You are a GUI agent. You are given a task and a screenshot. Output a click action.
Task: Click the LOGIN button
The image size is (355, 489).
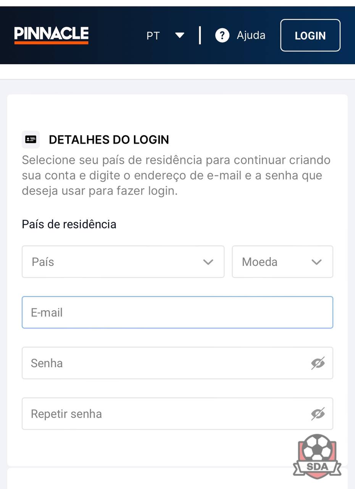click(x=310, y=35)
